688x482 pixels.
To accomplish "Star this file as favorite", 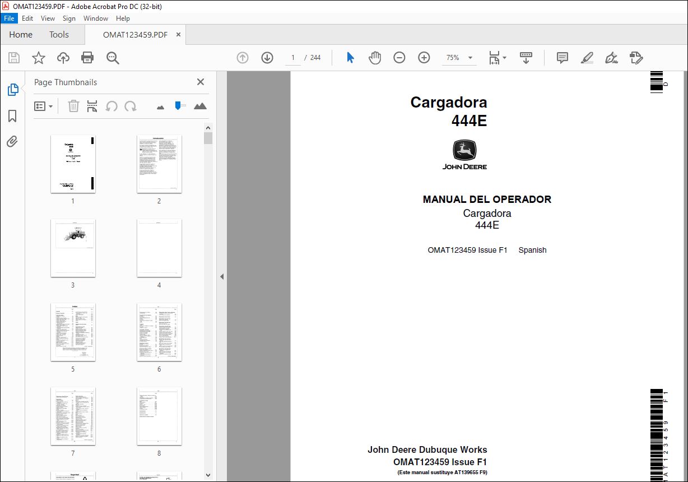I will pyautogui.click(x=39, y=58).
